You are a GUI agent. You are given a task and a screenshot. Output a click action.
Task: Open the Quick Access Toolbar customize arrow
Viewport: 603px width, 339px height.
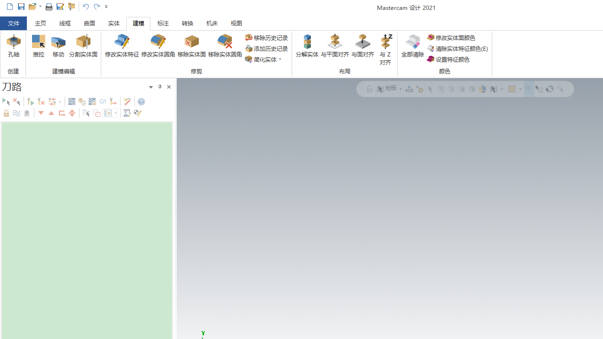[106, 7]
